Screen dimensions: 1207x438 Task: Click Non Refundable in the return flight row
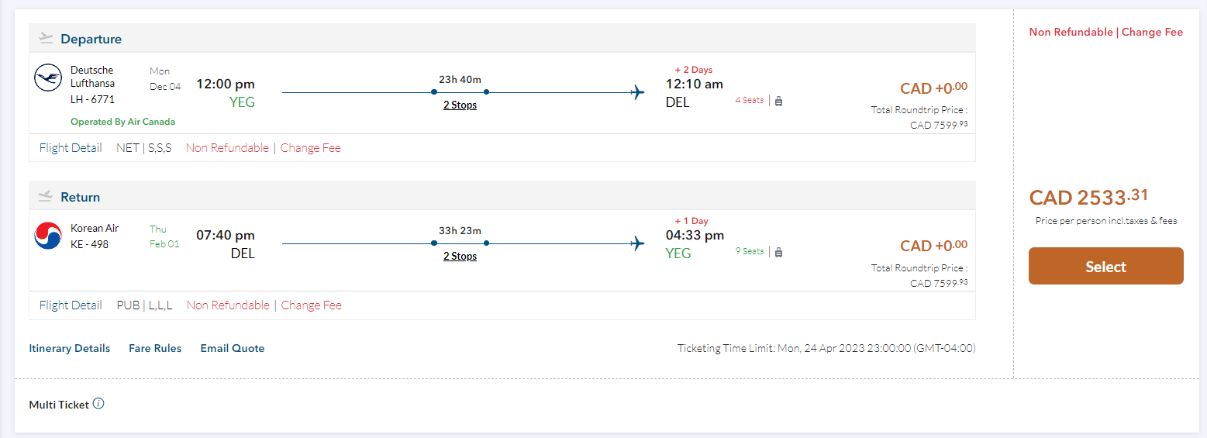(x=228, y=305)
